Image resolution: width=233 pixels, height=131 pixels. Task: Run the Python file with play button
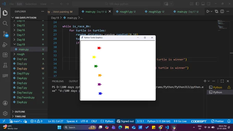coord(208,11)
